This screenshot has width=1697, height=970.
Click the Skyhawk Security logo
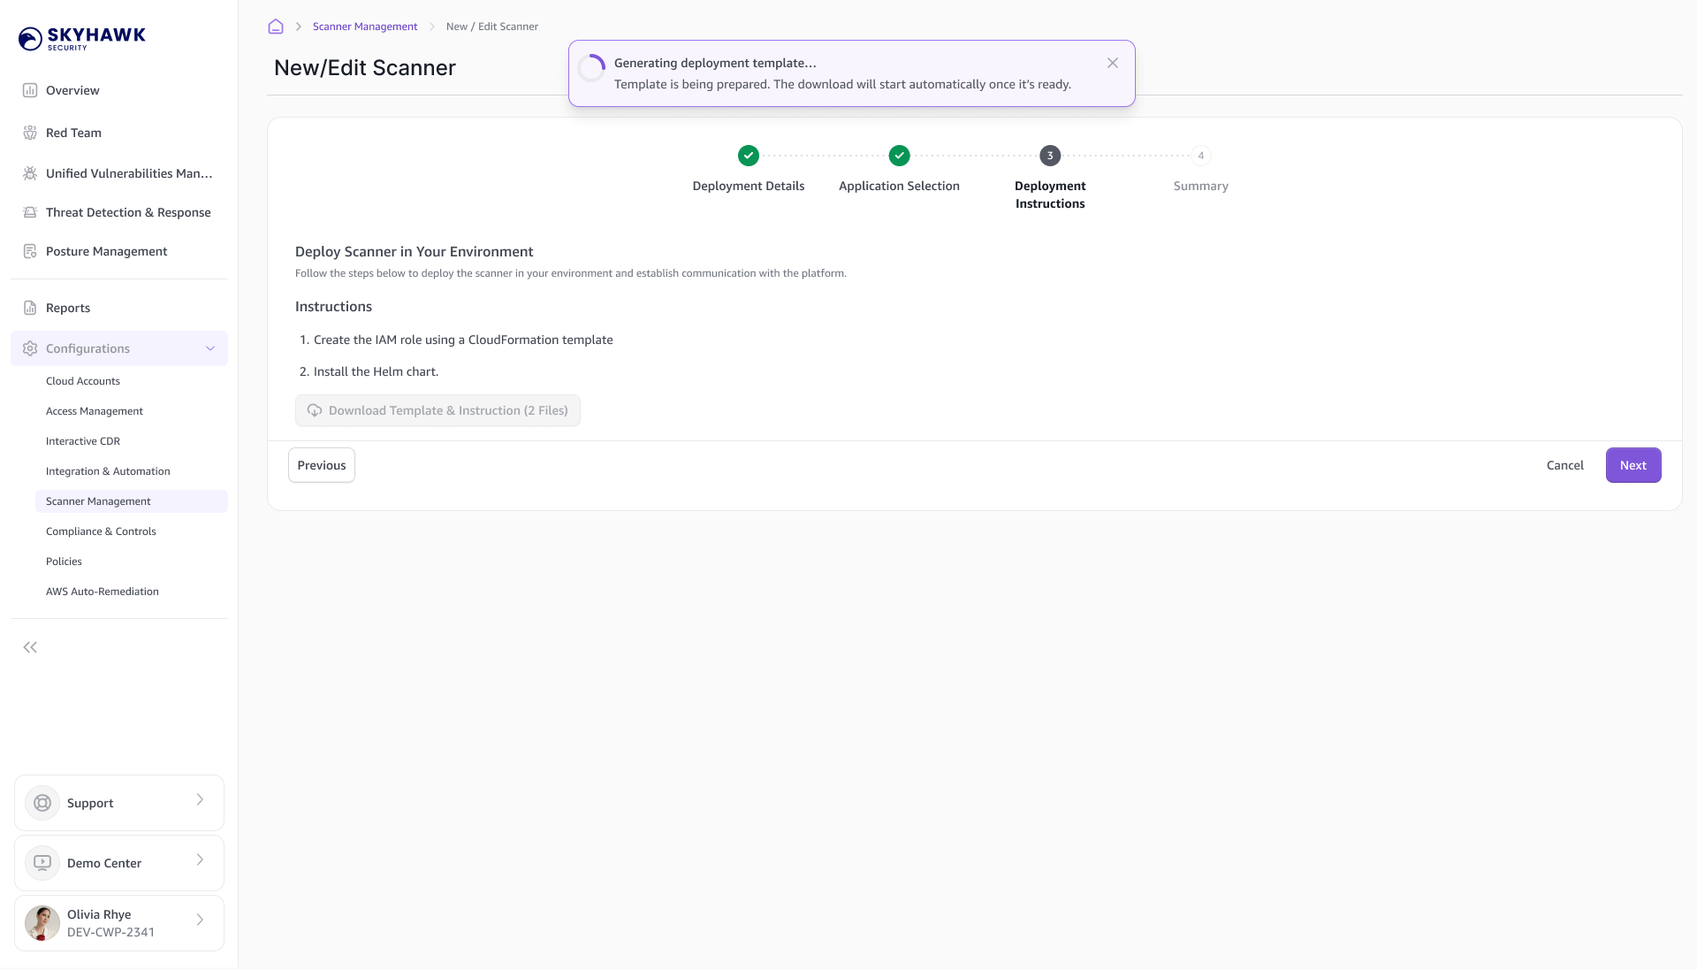[x=82, y=38]
